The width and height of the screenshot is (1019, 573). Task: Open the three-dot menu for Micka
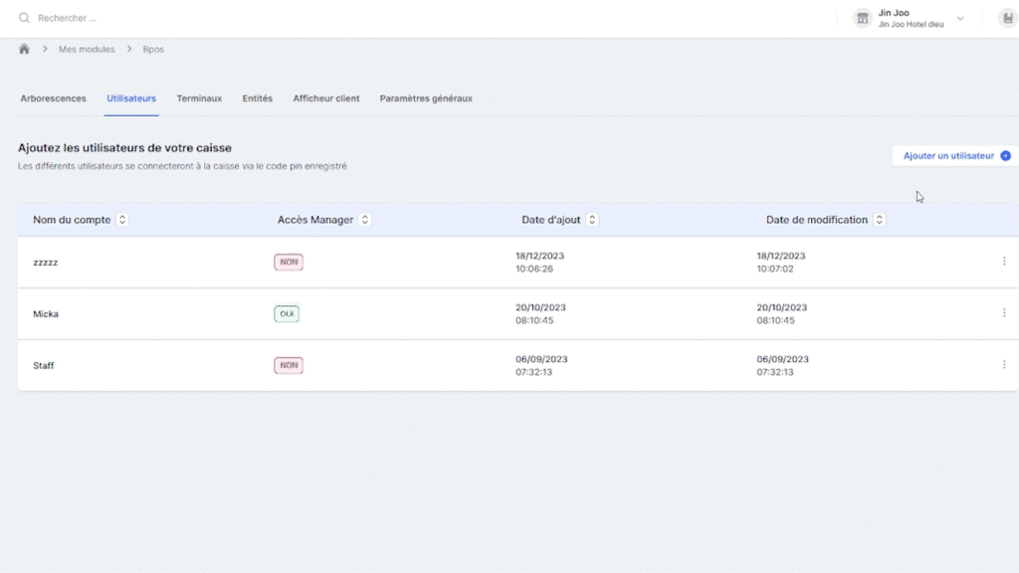(x=1003, y=313)
